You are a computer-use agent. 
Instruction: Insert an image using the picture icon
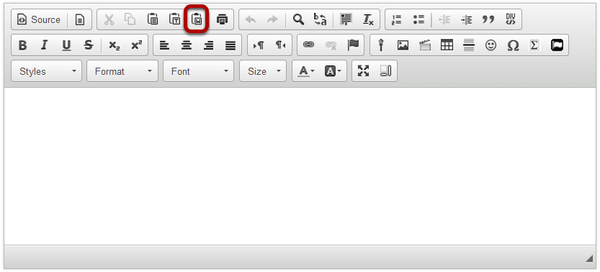403,45
